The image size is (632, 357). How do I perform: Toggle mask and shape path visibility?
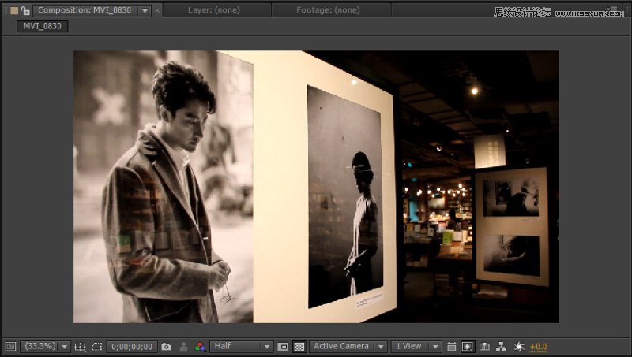96,347
